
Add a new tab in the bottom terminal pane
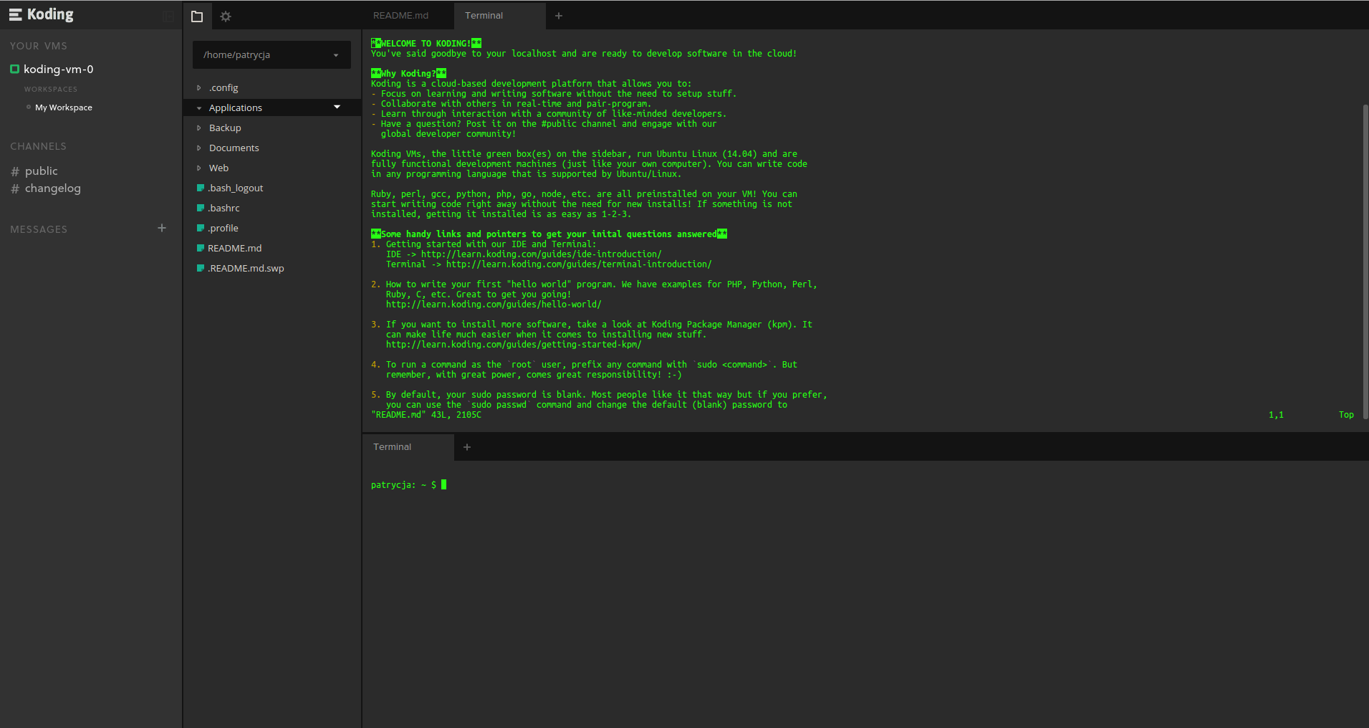467,447
